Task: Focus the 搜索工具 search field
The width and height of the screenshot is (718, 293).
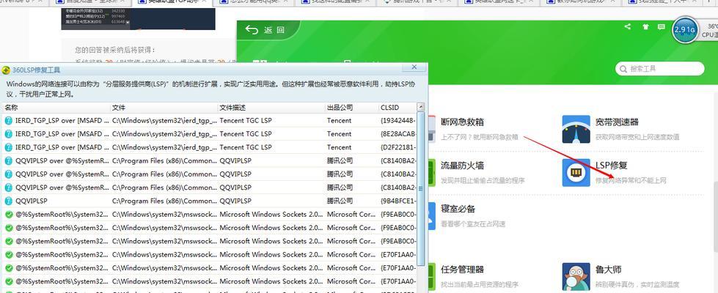Action: tap(660, 69)
